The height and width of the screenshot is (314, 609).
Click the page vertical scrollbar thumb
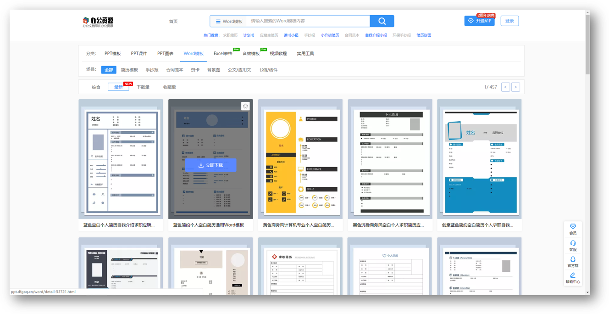[587, 44]
